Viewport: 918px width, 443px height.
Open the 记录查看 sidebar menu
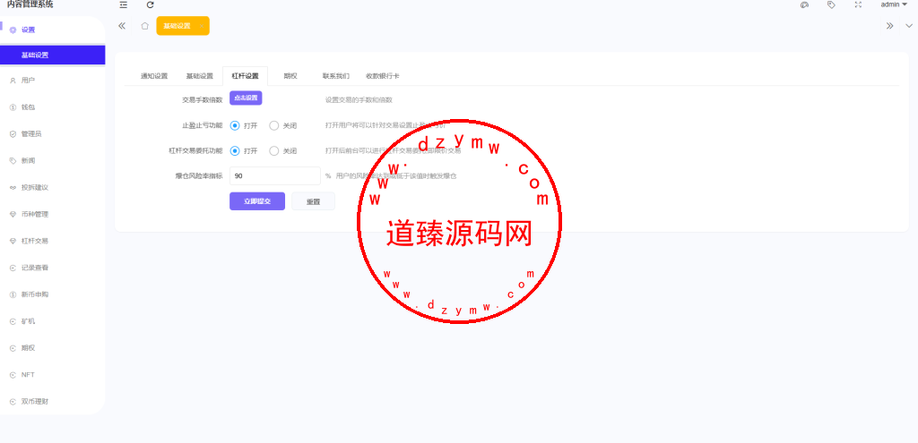point(53,268)
